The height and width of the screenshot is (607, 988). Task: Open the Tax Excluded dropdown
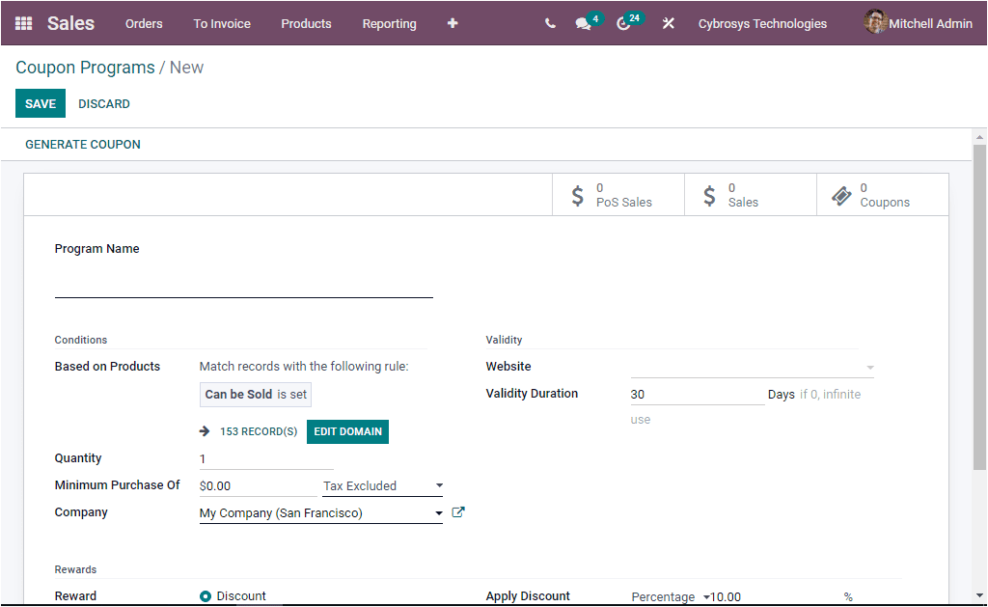[380, 485]
